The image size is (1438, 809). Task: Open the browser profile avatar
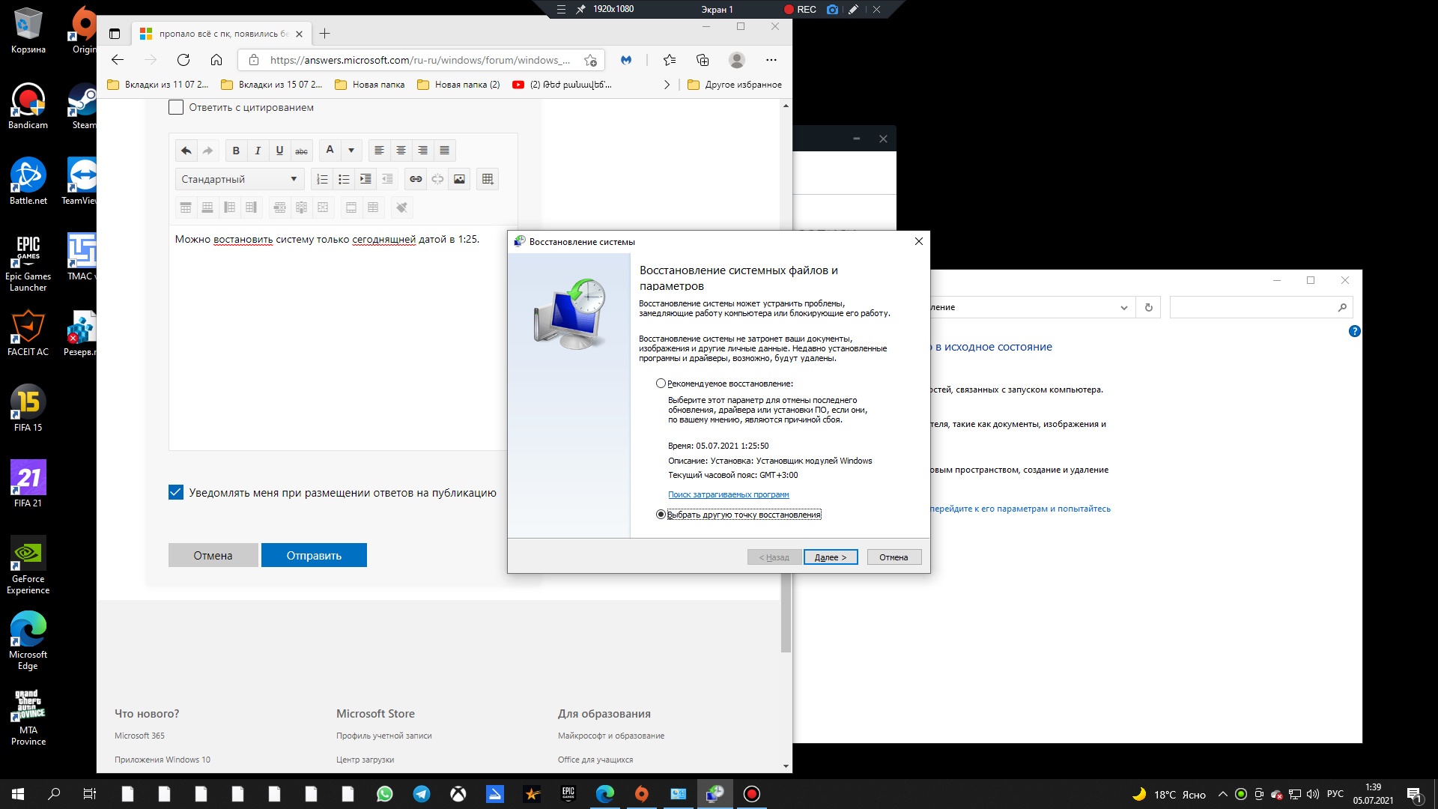click(737, 60)
